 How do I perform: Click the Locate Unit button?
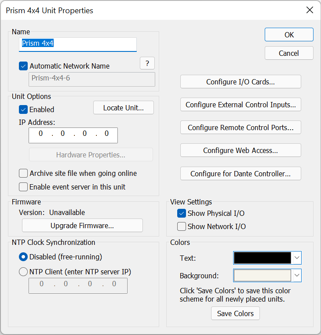click(124, 108)
